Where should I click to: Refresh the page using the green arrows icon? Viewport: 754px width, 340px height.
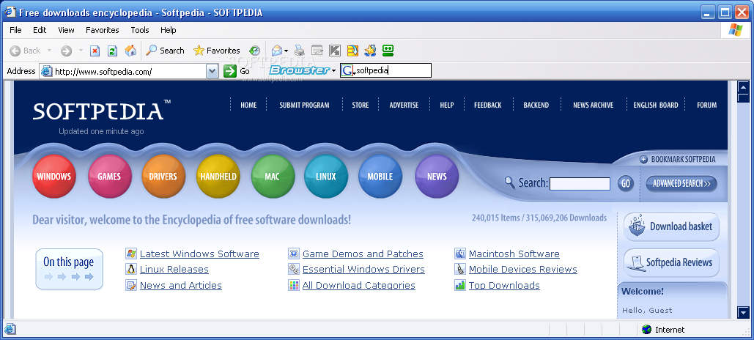113,51
